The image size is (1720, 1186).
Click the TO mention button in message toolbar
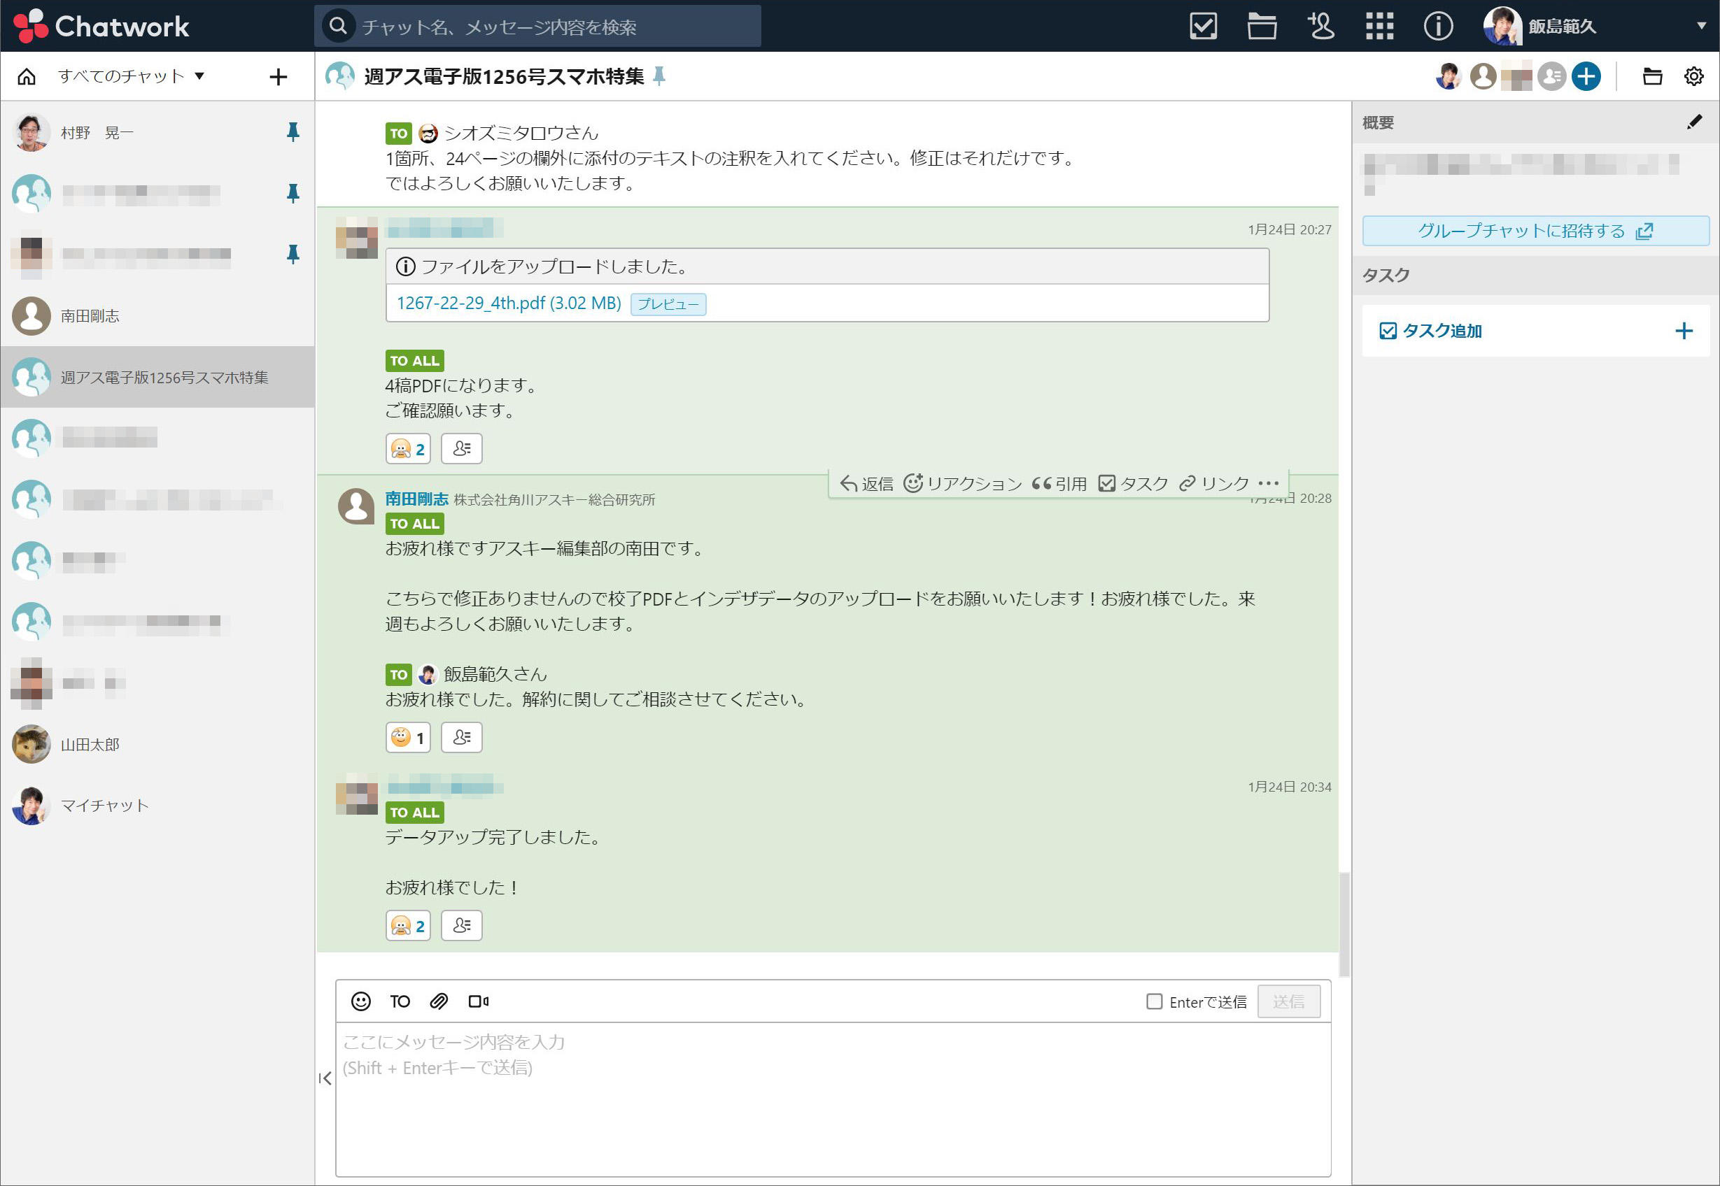click(x=400, y=1001)
